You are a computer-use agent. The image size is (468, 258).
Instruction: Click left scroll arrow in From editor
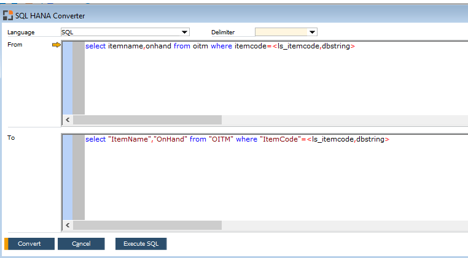point(67,120)
